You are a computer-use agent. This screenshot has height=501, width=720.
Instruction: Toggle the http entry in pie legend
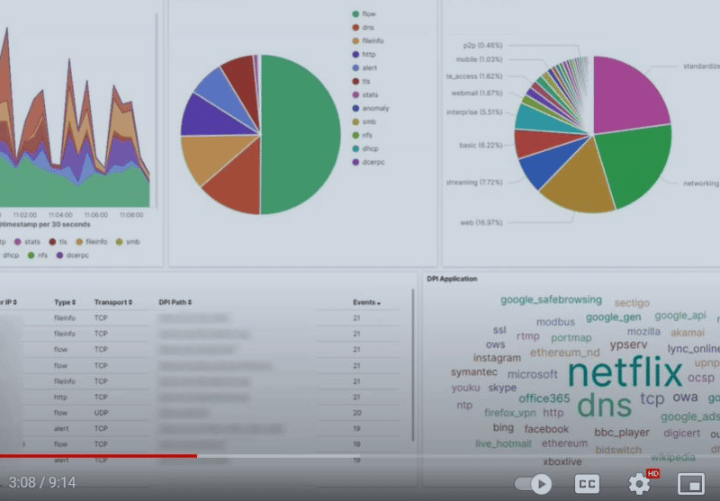364,54
